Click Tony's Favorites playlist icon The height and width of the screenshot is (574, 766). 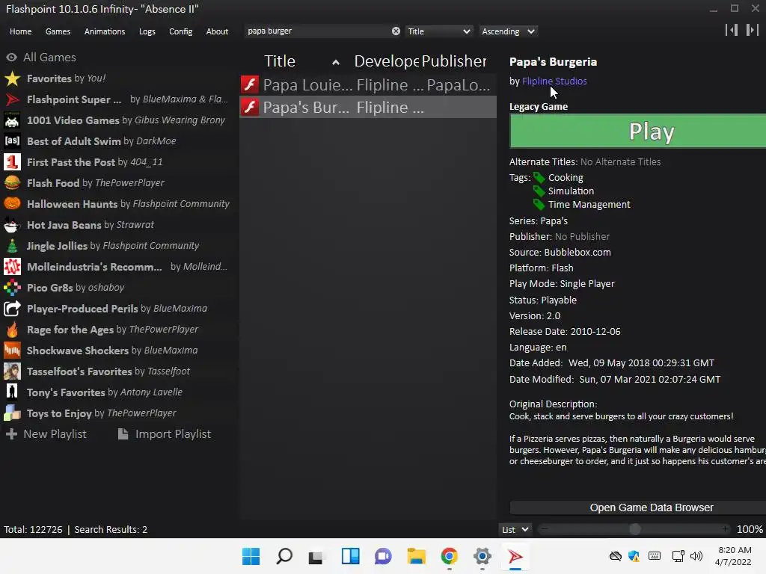click(12, 392)
